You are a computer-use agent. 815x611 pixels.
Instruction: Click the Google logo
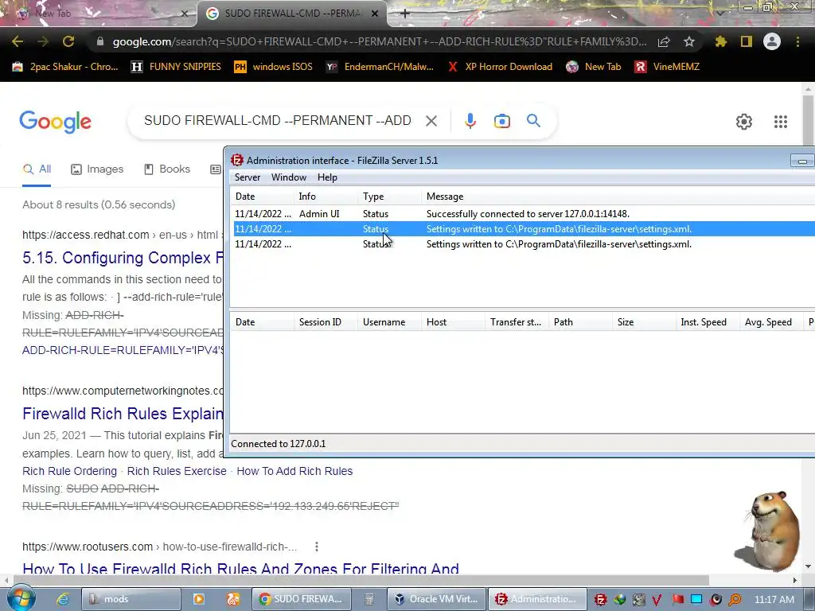(55, 122)
